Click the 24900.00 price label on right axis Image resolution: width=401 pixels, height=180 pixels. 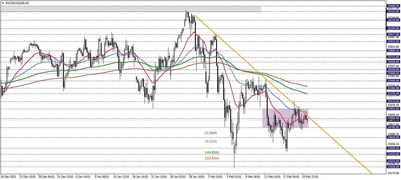click(x=393, y=118)
